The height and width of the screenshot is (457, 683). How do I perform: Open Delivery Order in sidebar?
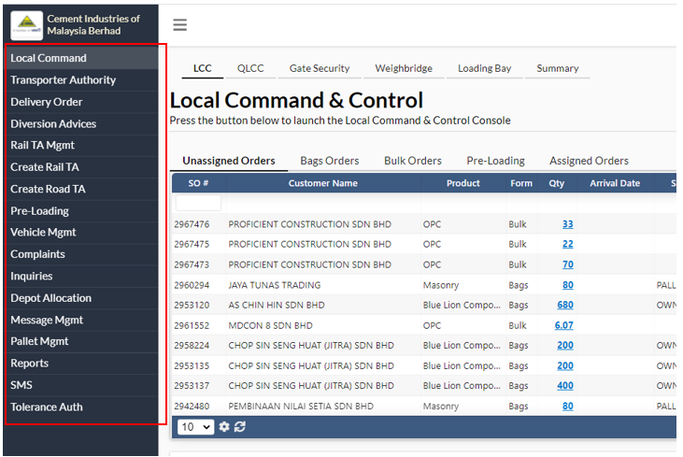(x=81, y=102)
